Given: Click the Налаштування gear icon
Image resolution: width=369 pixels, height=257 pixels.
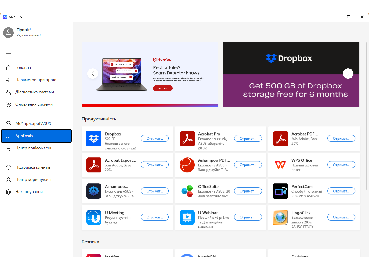Looking at the screenshot, I should coord(8,192).
